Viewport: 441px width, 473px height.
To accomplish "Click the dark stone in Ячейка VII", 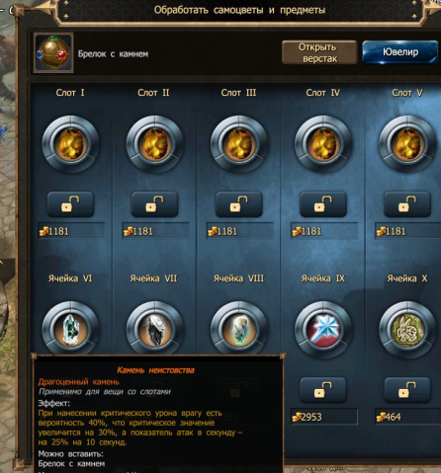I will [154, 330].
